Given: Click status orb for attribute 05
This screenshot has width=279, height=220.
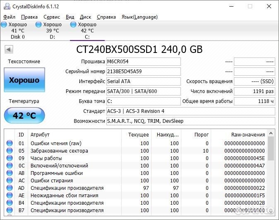Looking at the screenshot, I should coord(10,151).
